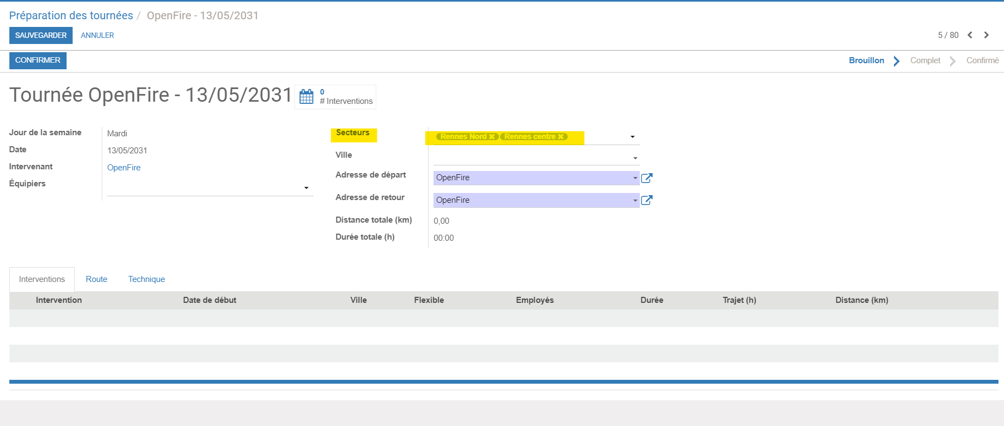Click the Durée totale value 00:00
Image resolution: width=1004 pixels, height=426 pixels.
click(443, 238)
